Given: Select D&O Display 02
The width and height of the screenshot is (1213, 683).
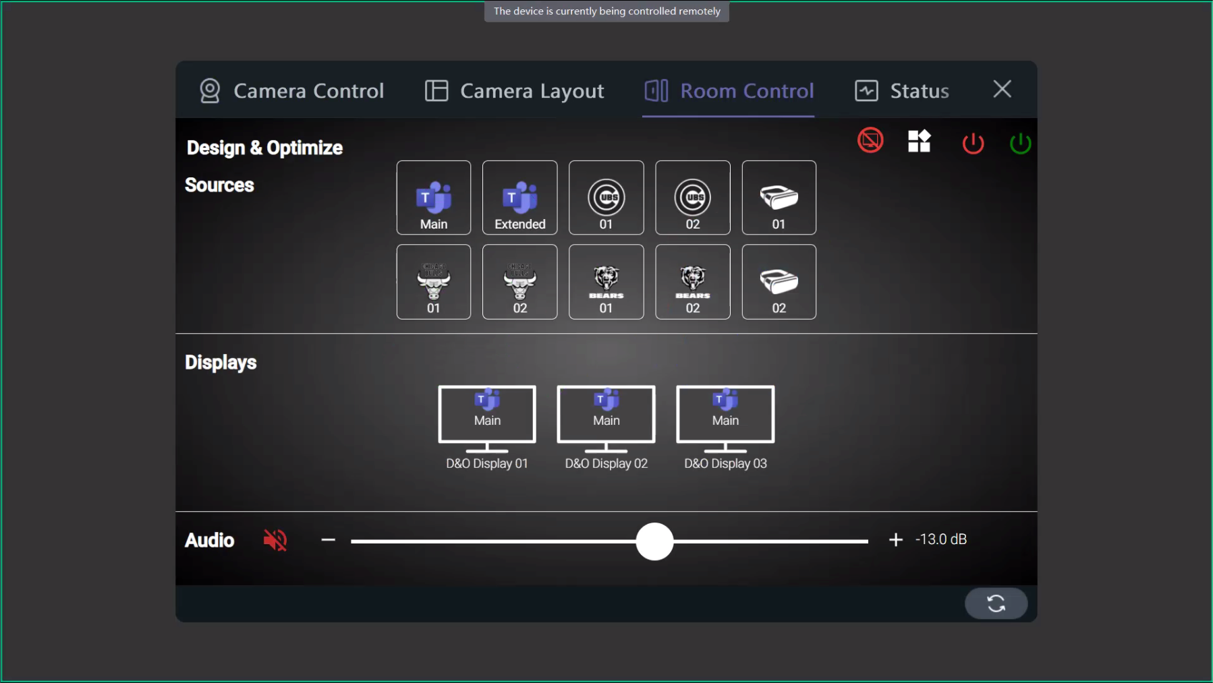Looking at the screenshot, I should click(605, 415).
